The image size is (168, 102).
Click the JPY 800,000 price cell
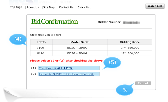point(130,53)
